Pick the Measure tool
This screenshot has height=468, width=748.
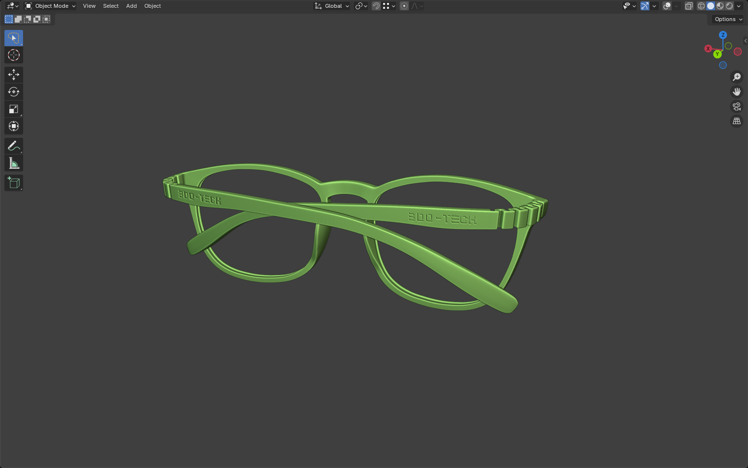point(13,163)
